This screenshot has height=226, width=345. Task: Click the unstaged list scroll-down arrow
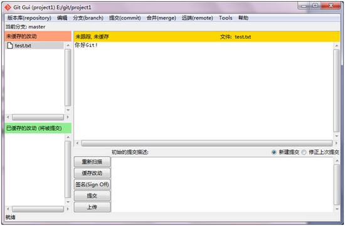(68, 110)
